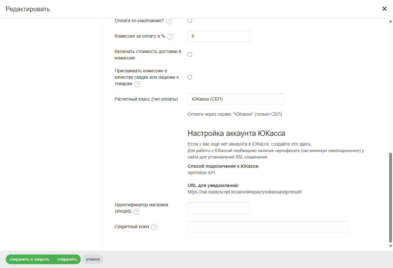Viewport: 393px width, 268px height.
Task: Focus the Идентификатор магазина (shopId) field
Action: pyautogui.click(x=219, y=208)
